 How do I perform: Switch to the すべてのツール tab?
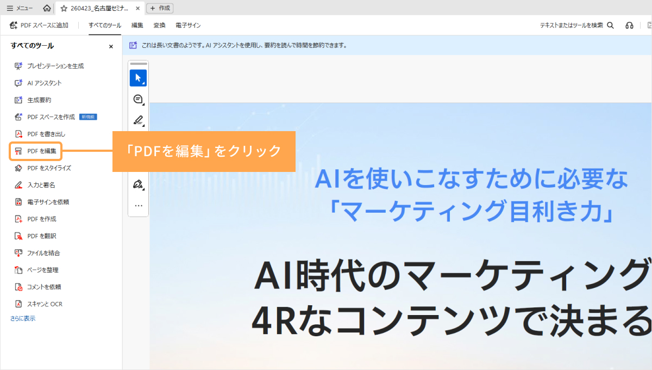coord(105,25)
